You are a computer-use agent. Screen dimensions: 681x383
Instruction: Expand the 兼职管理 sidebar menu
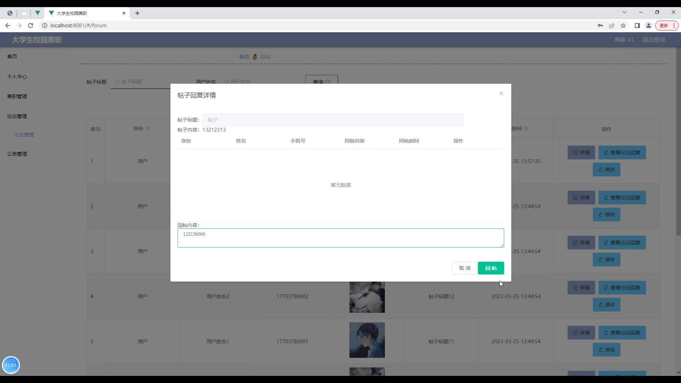(17, 96)
